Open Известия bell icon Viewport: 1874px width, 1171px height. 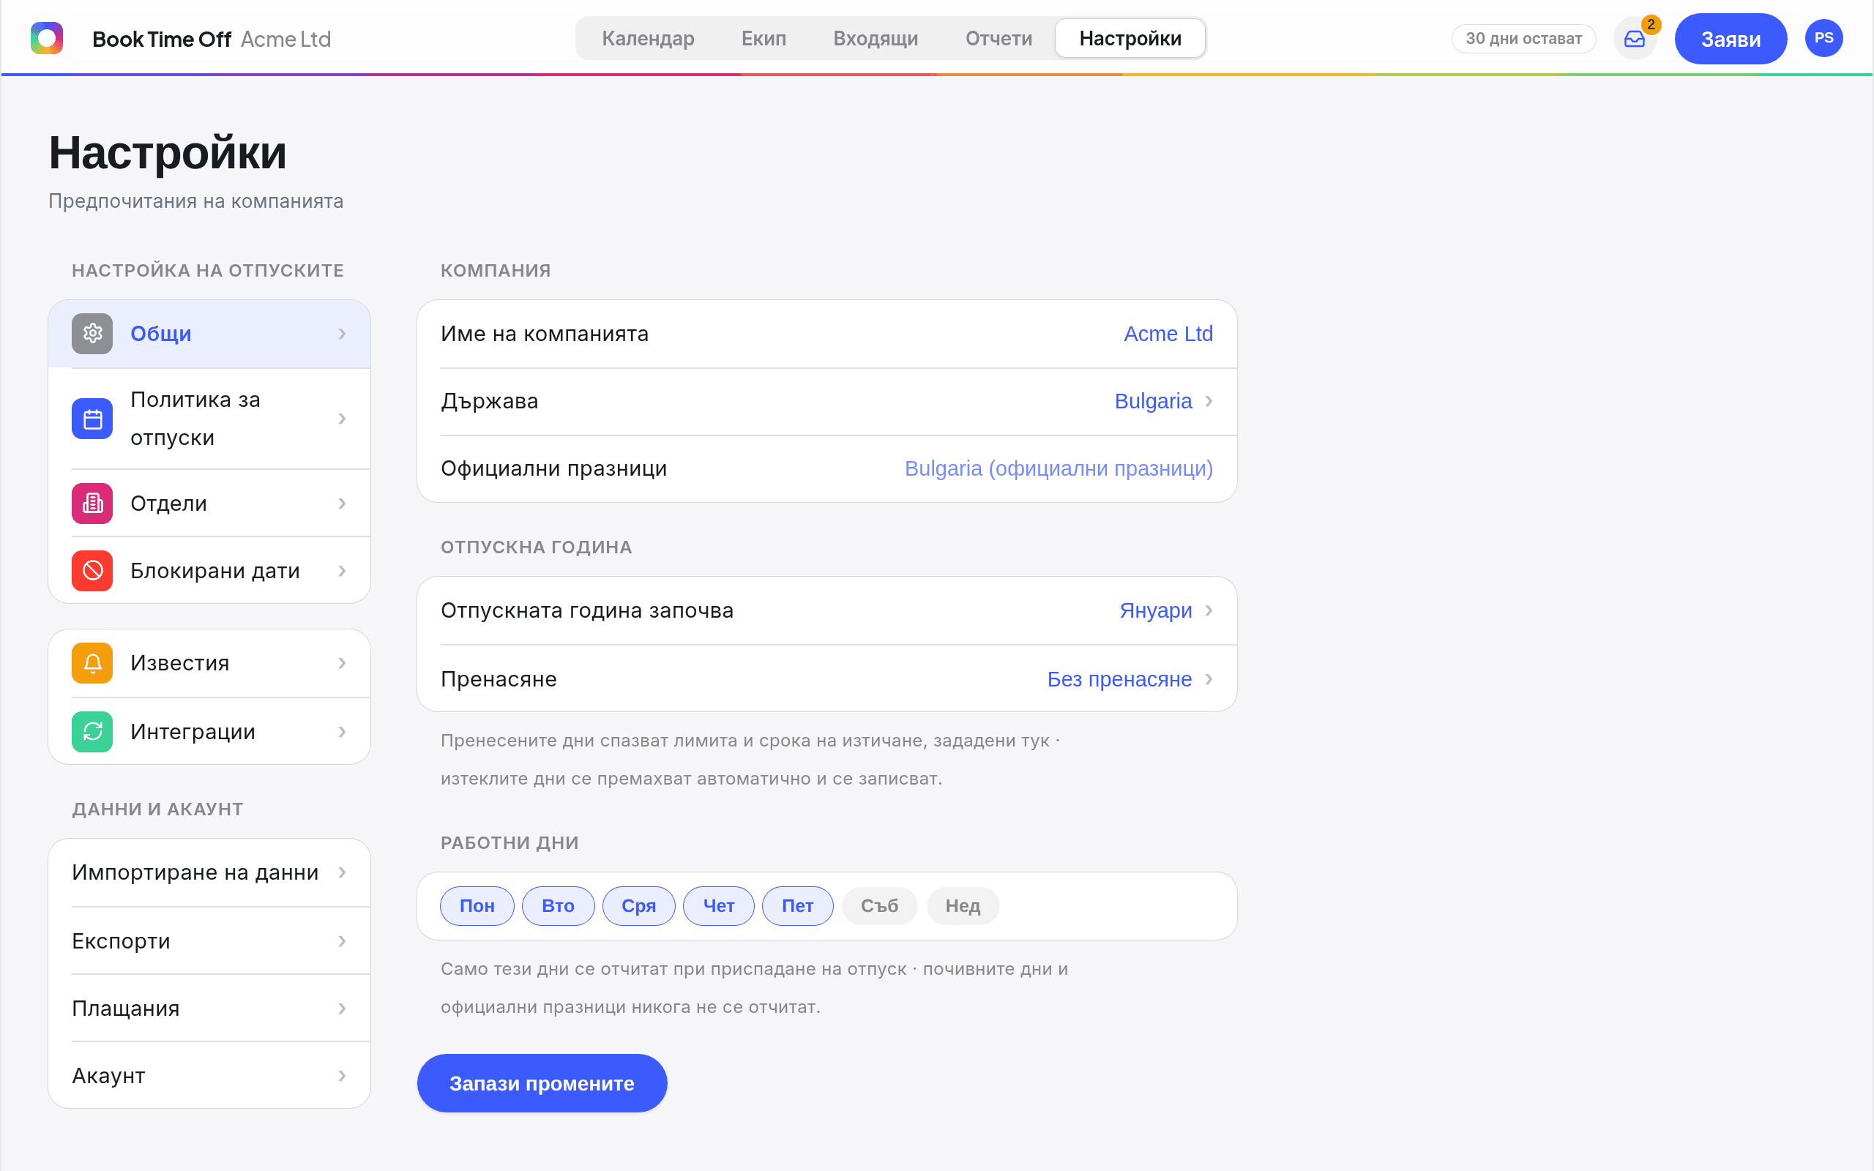pos(92,663)
